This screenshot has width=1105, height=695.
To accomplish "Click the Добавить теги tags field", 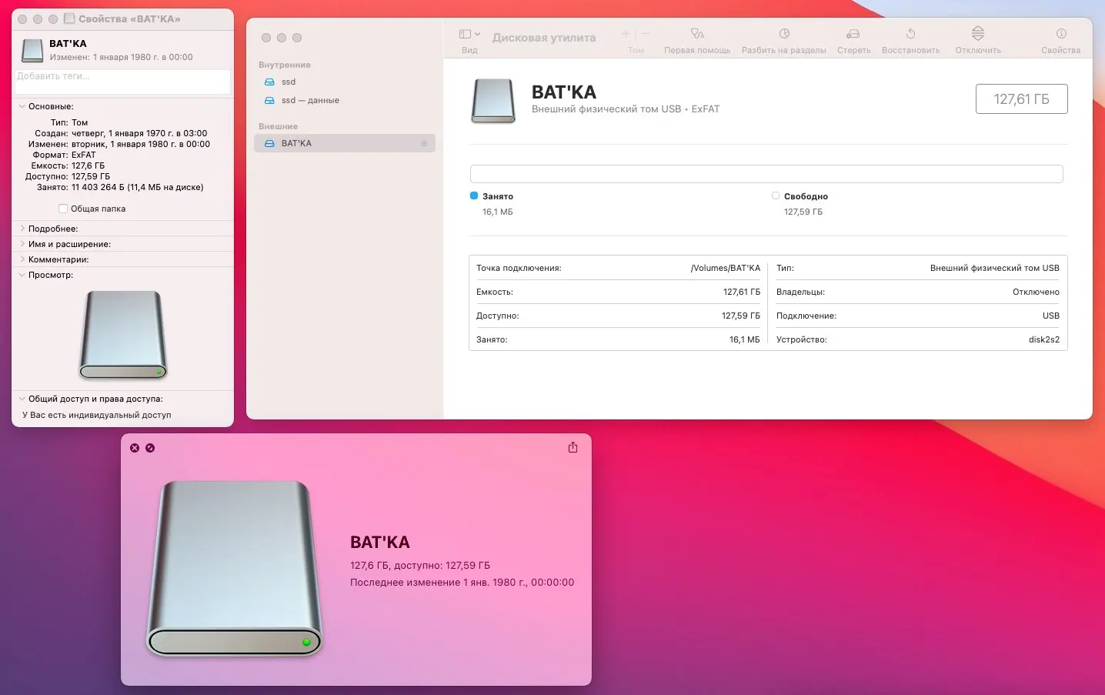I will pos(123,82).
